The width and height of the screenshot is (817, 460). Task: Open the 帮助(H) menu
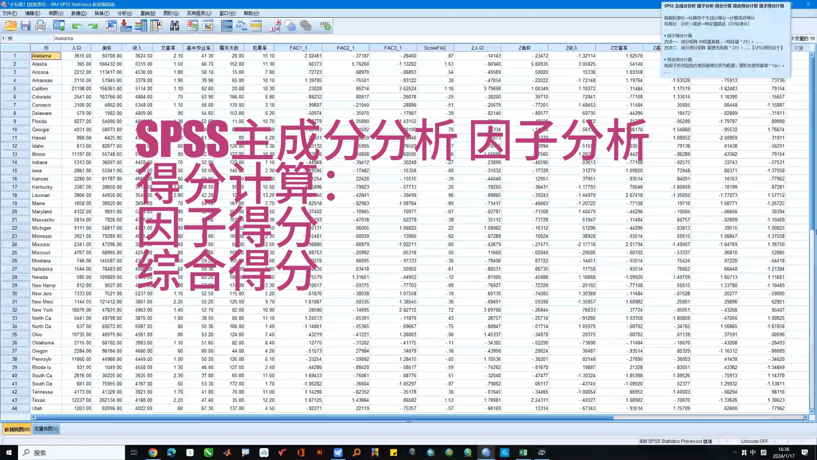[x=251, y=13]
